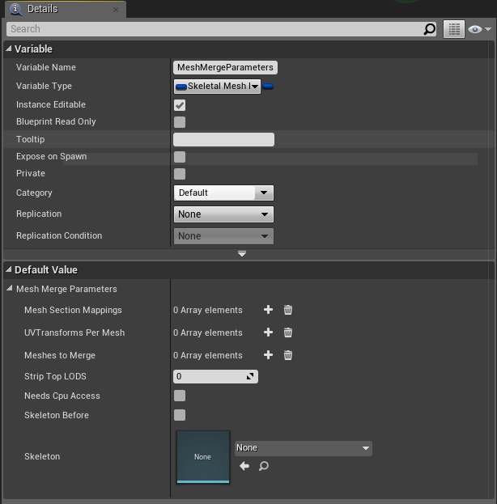
Task: Open the Replication dropdown set to None
Action: (x=223, y=214)
